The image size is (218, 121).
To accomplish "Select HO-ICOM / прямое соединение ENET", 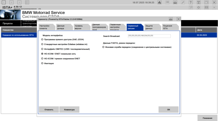I will (x=61, y=59).
